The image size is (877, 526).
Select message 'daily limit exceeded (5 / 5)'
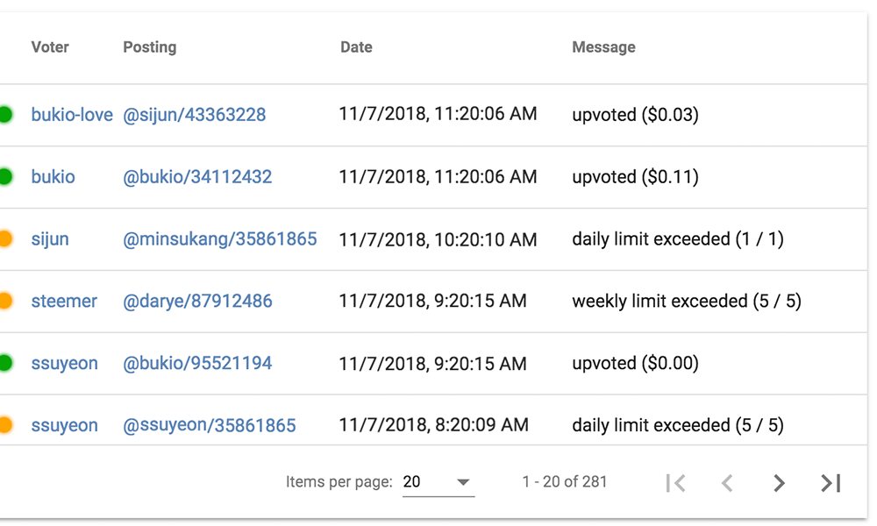coord(678,425)
